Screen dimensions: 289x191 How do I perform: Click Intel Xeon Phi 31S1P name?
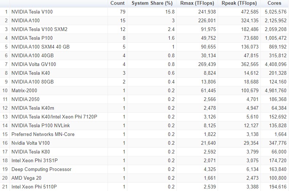pos(35,160)
